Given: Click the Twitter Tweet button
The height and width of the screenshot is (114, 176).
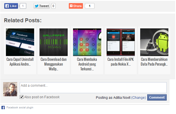Looking at the screenshot, I should [x=42, y=6].
